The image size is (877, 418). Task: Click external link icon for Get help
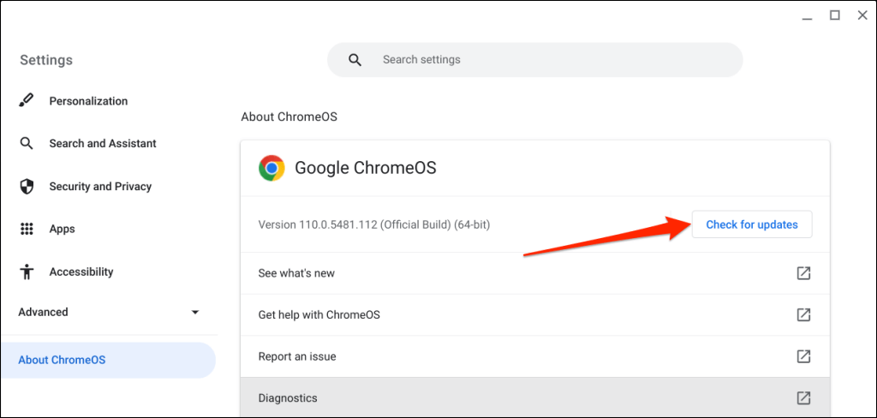(803, 314)
